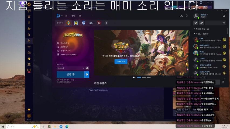The image size is (230, 129).
Task: Open the downloads arrow icon
Action: [181, 16]
